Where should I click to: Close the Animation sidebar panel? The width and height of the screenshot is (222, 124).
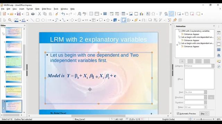[214, 26]
